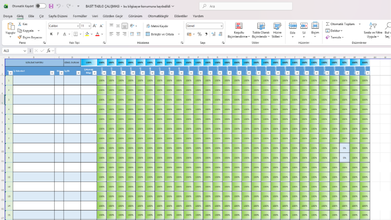Open Koşullu Biçimlendirme conditional formatting
Image resolution: width=391 pixels, height=220 pixels.
[239, 31]
